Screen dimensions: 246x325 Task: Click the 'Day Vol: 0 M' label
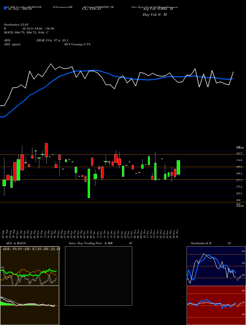point(154,15)
